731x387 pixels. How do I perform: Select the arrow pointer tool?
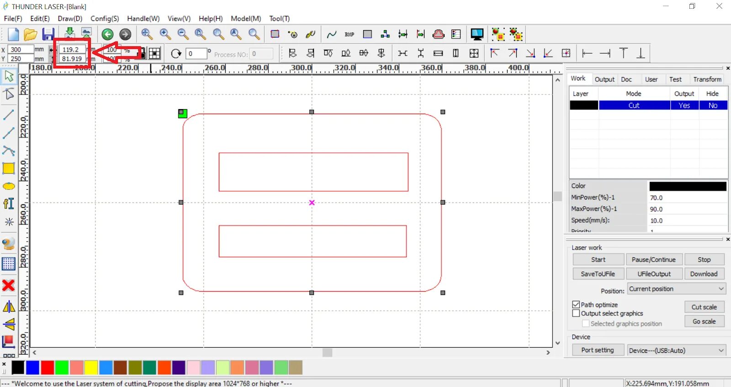9,76
